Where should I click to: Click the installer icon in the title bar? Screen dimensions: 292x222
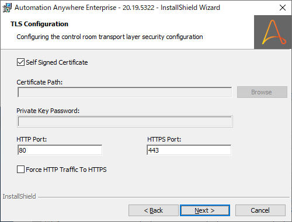point(7,8)
